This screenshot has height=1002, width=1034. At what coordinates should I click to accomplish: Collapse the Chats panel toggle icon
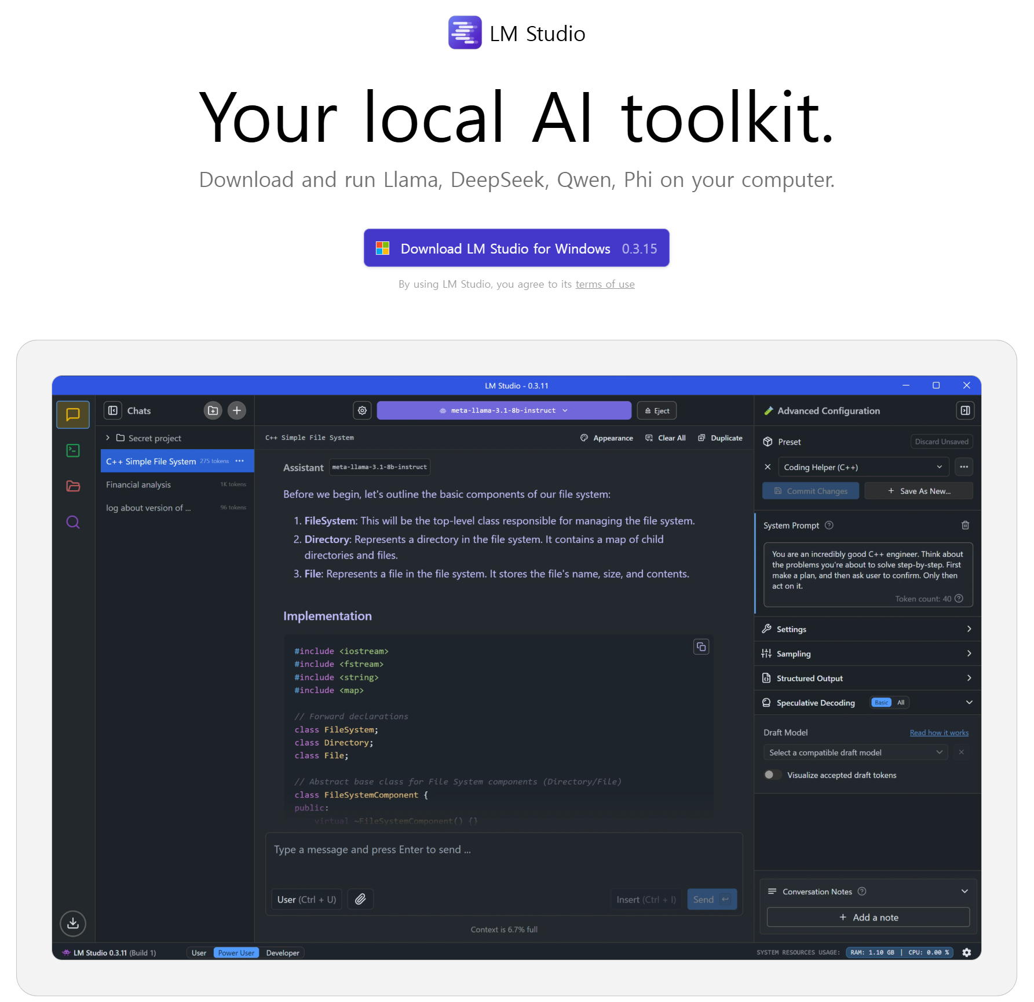[x=113, y=410]
